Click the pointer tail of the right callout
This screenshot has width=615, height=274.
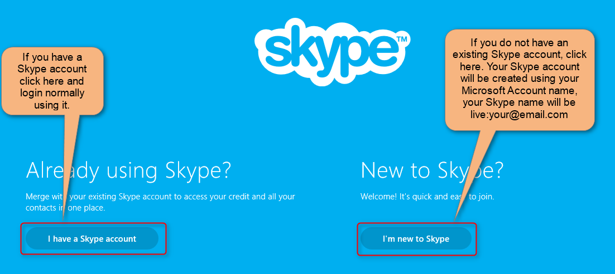473,172
